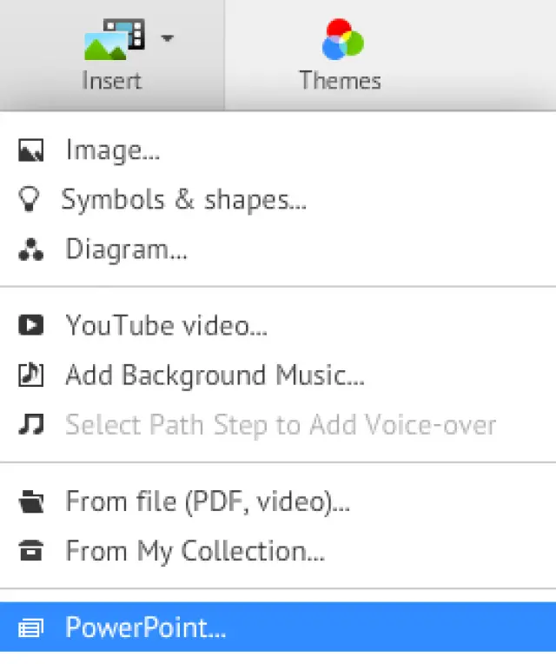Select From file (PDF, video)... entry
Viewport: 556px width, 664px height.
(x=208, y=501)
